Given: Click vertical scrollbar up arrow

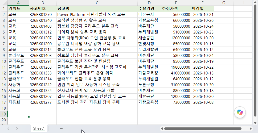Looking at the screenshot, I should (255, 3).
